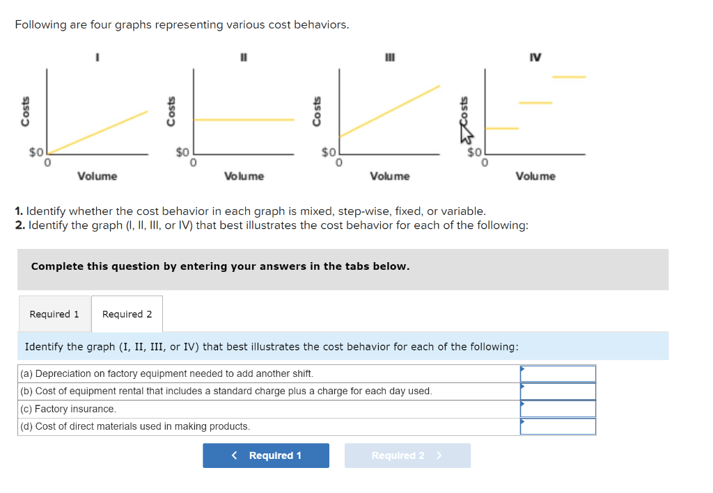The image size is (713, 493).
Task: Click the disabled Required 2 next button
Action: (407, 455)
